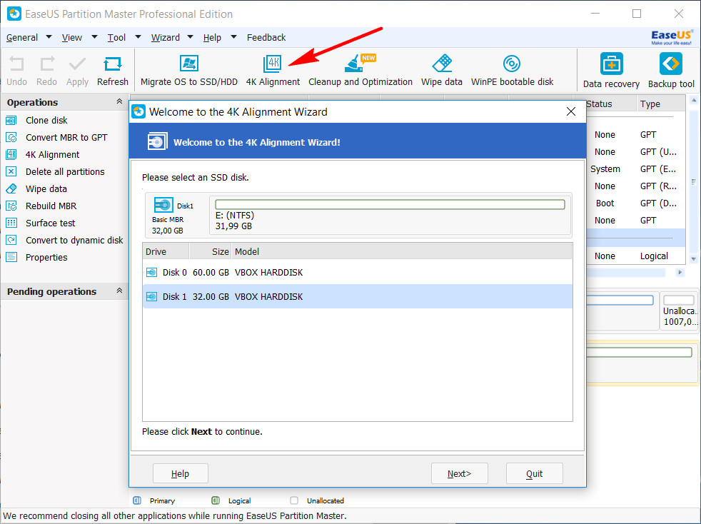The image size is (701, 524).
Task: Click the Disk 0 row icon
Action: [151, 272]
